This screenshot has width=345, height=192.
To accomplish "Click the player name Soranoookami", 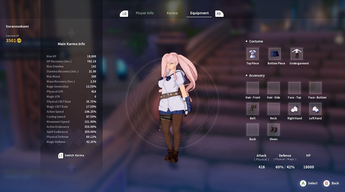I will pos(17,26).
